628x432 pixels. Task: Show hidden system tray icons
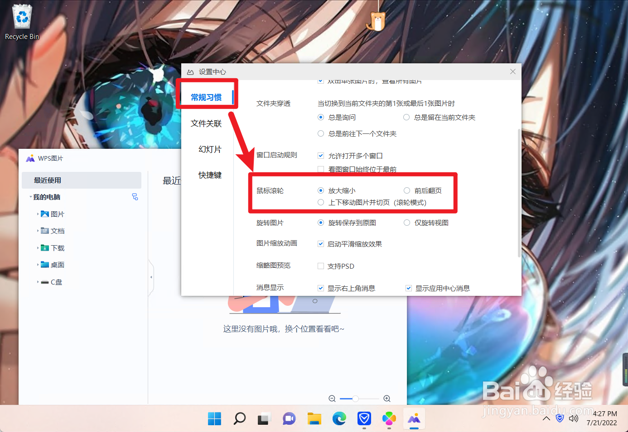pos(546,418)
